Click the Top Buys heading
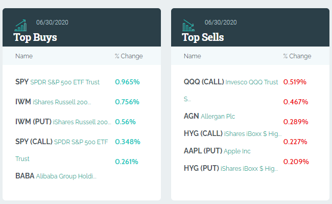Viewport: 332px width, 204px height. [x=35, y=37]
